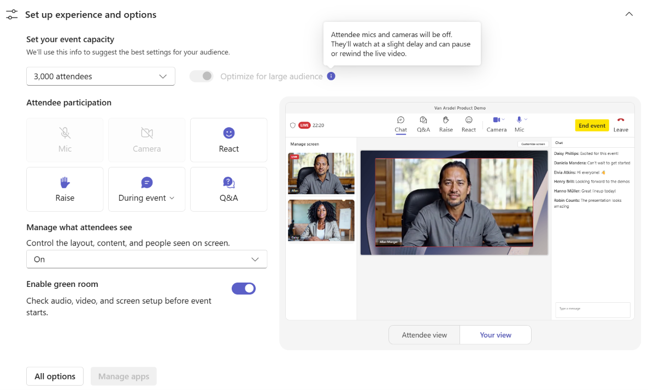Viewport: 648px width, 390px height.
Task: Toggle the Mic attendee participation tile
Action: pyautogui.click(x=65, y=140)
